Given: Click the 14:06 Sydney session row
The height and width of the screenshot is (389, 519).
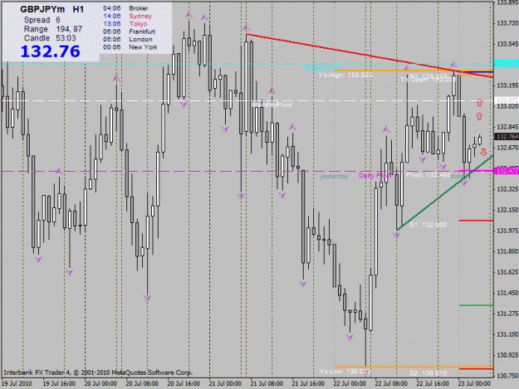Looking at the screenshot, I should tap(127, 16).
